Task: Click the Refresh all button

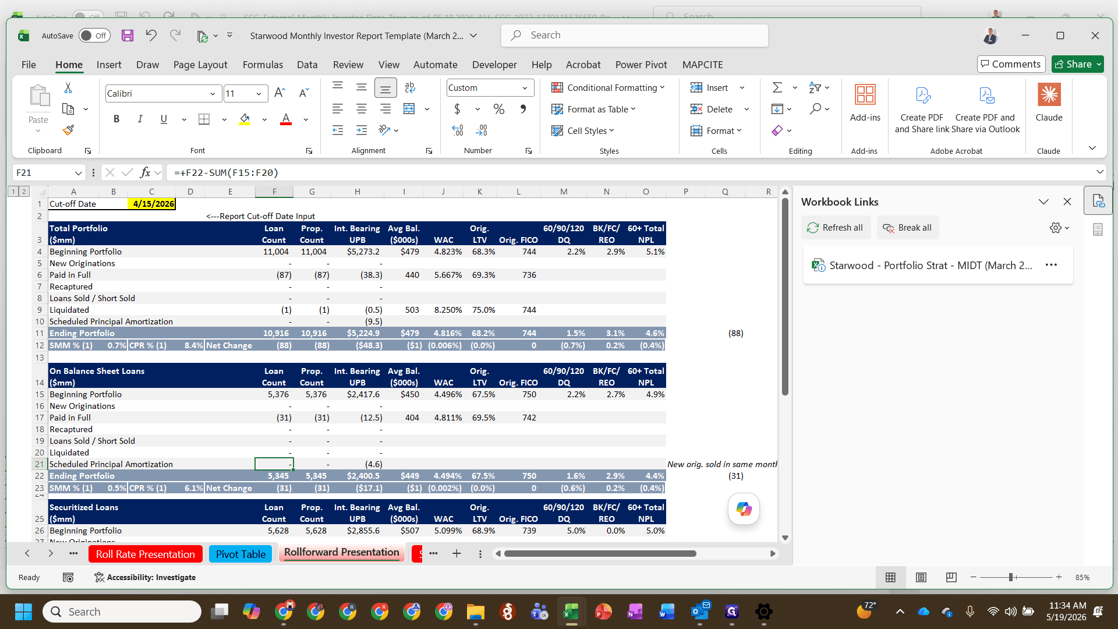Action: (x=836, y=228)
